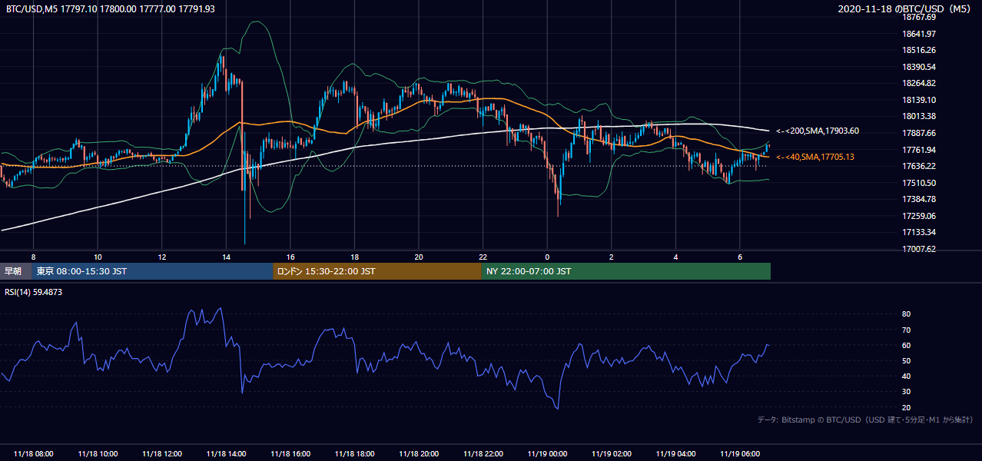Click the bottom time label 11/18 22:00
982x461 pixels.
pyautogui.click(x=483, y=454)
